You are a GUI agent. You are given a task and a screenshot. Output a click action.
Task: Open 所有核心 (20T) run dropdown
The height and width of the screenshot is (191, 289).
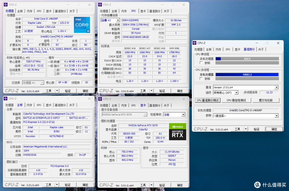pos(236,93)
